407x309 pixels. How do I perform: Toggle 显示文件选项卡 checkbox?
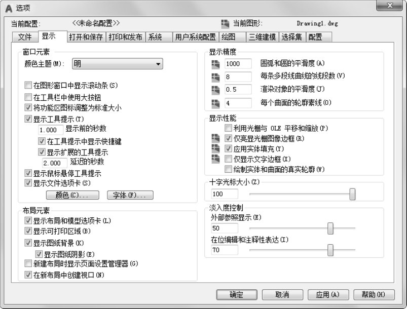[x=28, y=183]
